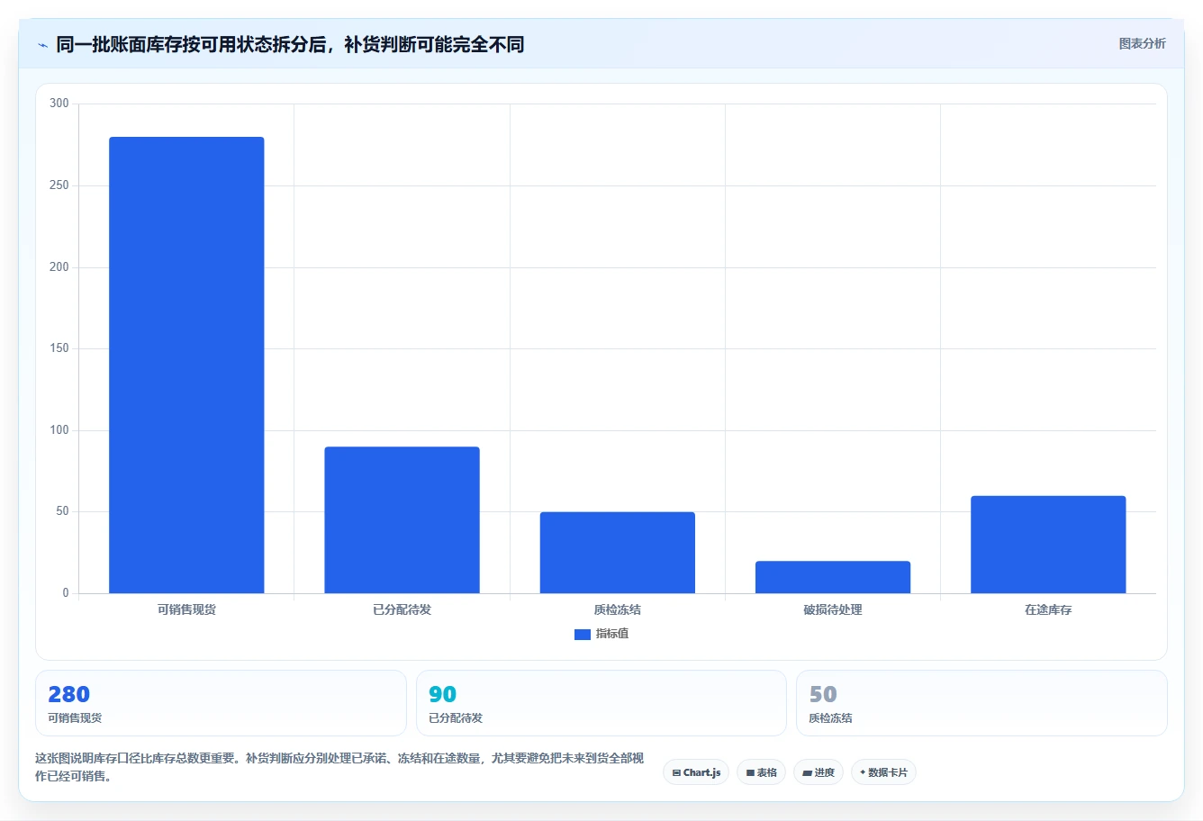Click the x-axis label 已分配待发
Image resolution: width=1203 pixels, height=821 pixels.
coord(402,609)
